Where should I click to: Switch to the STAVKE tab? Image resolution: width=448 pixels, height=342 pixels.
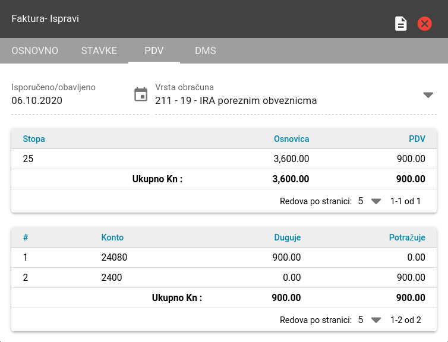pos(99,50)
